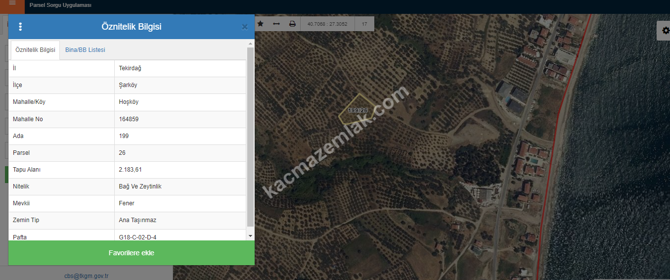Click the star favorites icon in the map toolbar
The height and width of the screenshot is (280, 670).
(261, 24)
